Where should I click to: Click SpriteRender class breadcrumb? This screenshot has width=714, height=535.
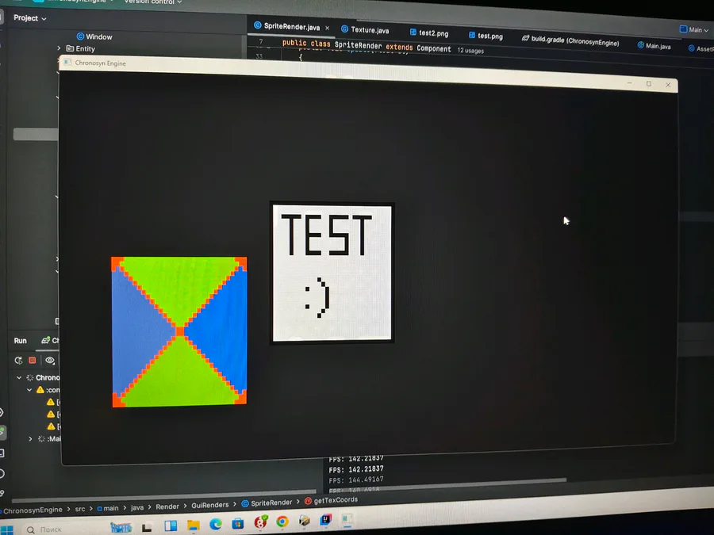[x=267, y=503]
